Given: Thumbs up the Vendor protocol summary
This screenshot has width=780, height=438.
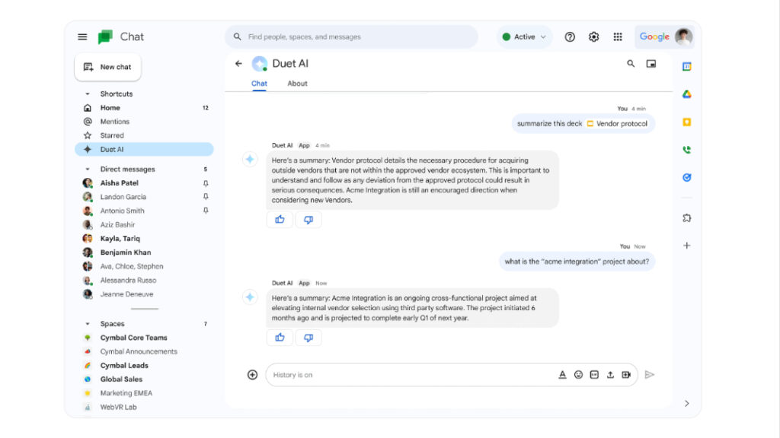Looking at the screenshot, I should tap(280, 220).
